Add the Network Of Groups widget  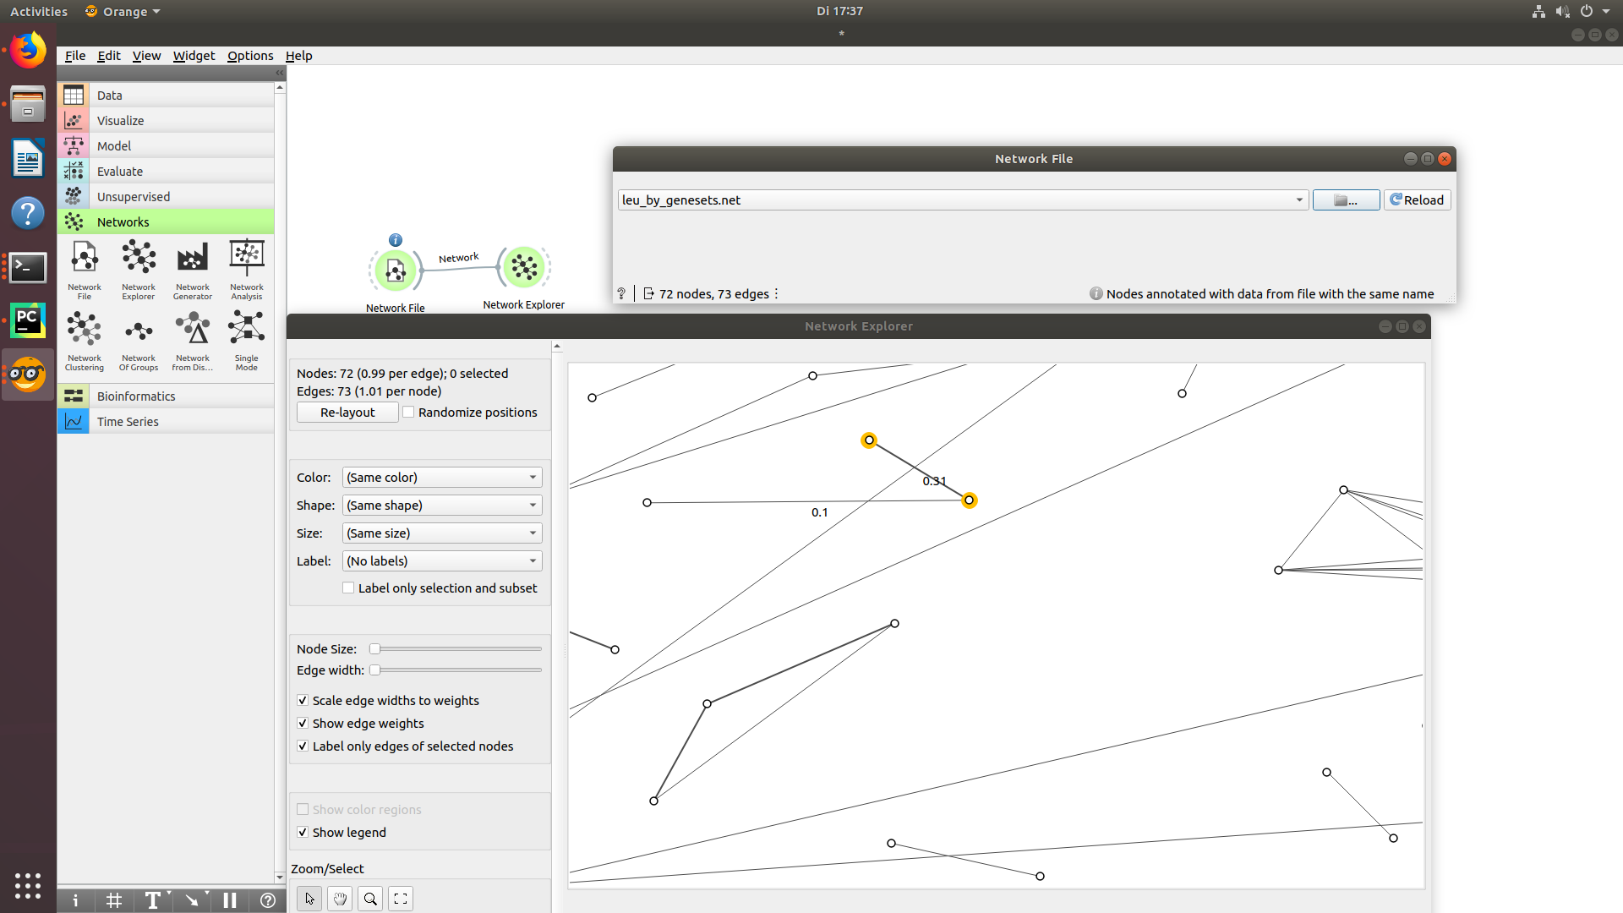(139, 340)
